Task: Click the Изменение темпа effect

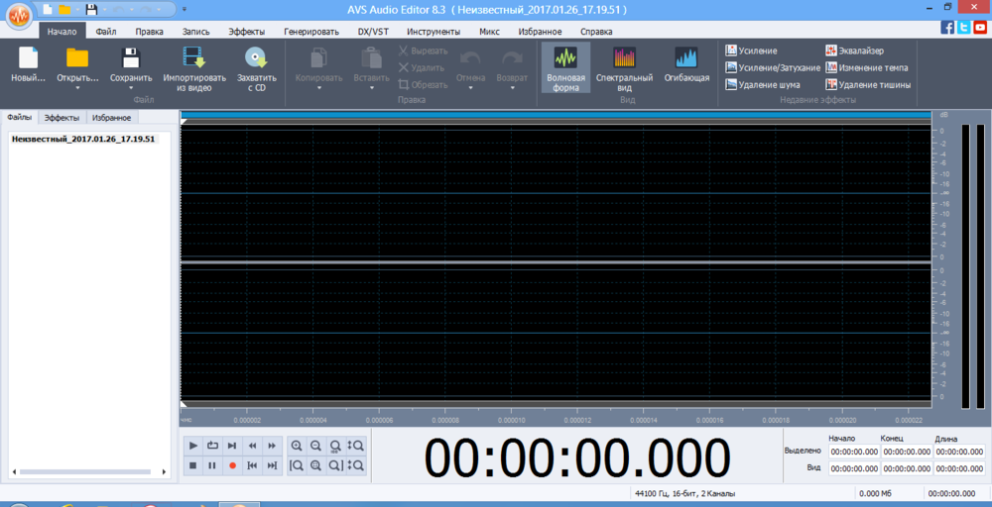Action: click(861, 67)
